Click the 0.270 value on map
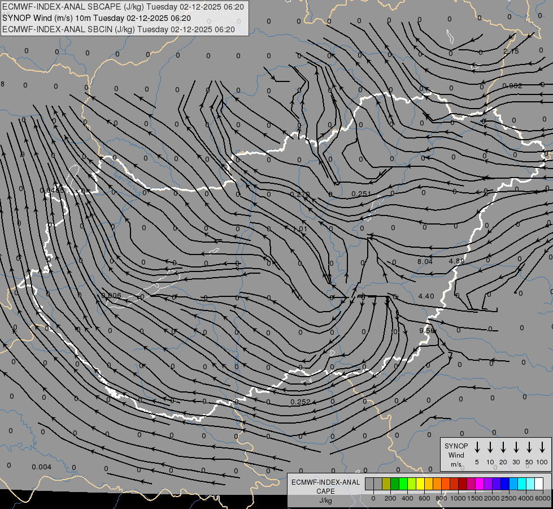This screenshot has height=509, width=553. tap(300, 195)
